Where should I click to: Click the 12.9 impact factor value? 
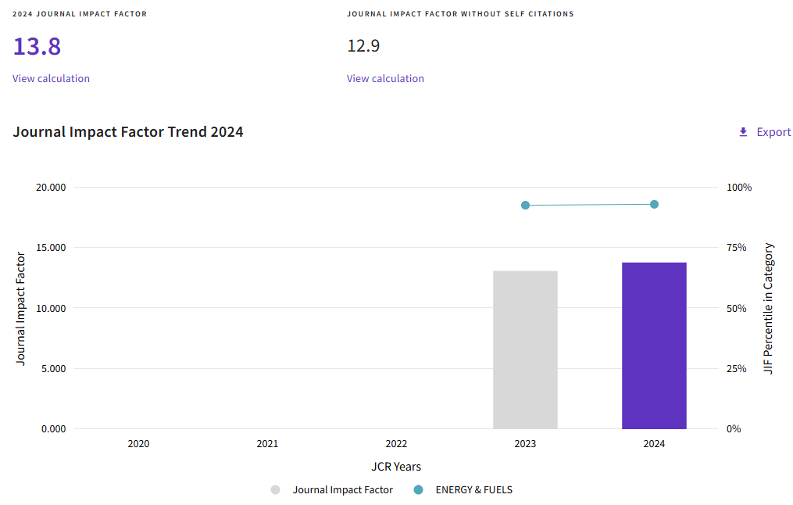363,46
